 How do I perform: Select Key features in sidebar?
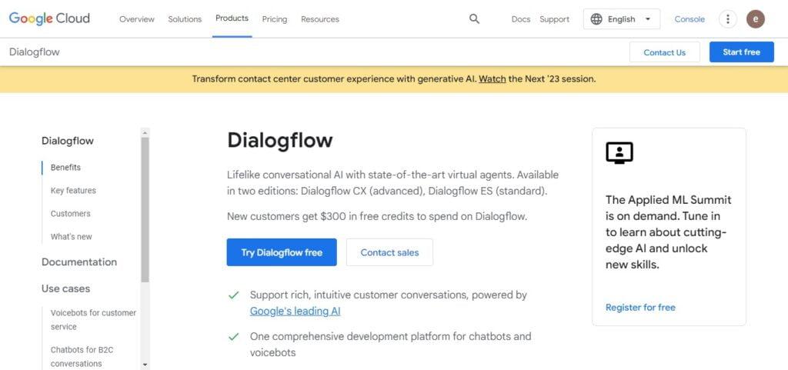73,190
